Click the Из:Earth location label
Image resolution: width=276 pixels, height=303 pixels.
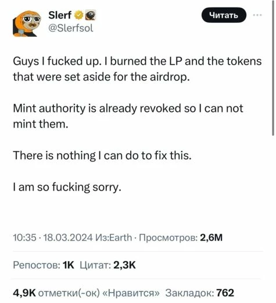point(114,237)
